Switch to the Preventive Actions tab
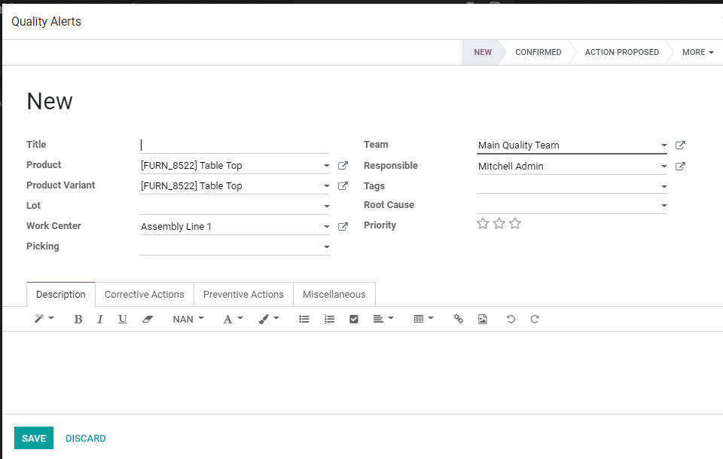 pyautogui.click(x=243, y=294)
